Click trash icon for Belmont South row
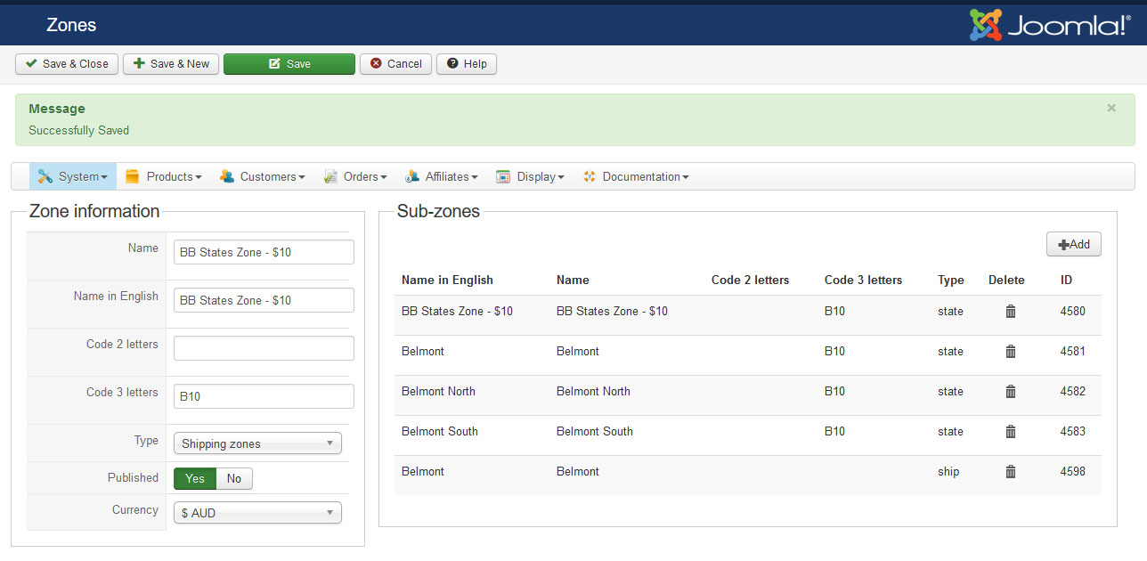 click(1010, 432)
